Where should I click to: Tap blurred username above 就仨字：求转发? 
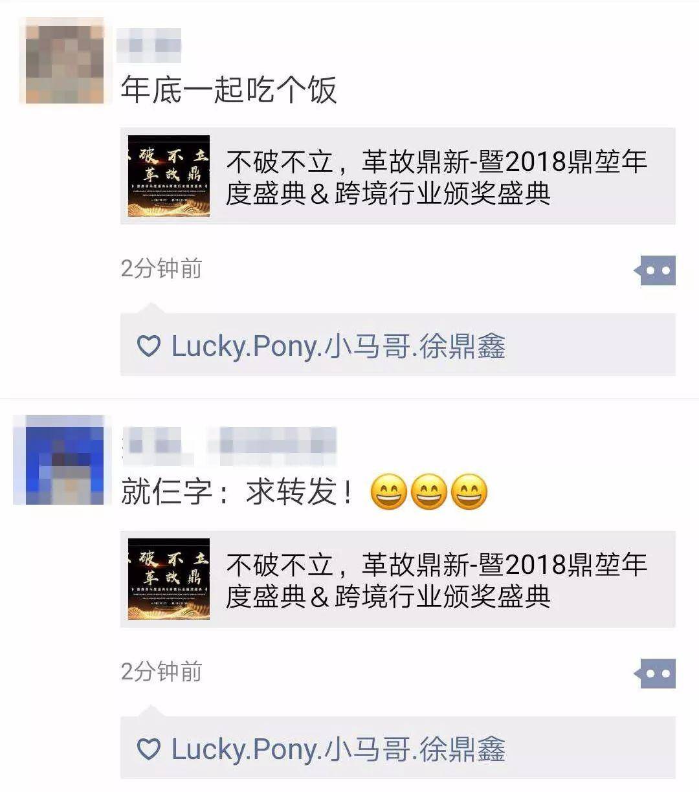(x=230, y=445)
